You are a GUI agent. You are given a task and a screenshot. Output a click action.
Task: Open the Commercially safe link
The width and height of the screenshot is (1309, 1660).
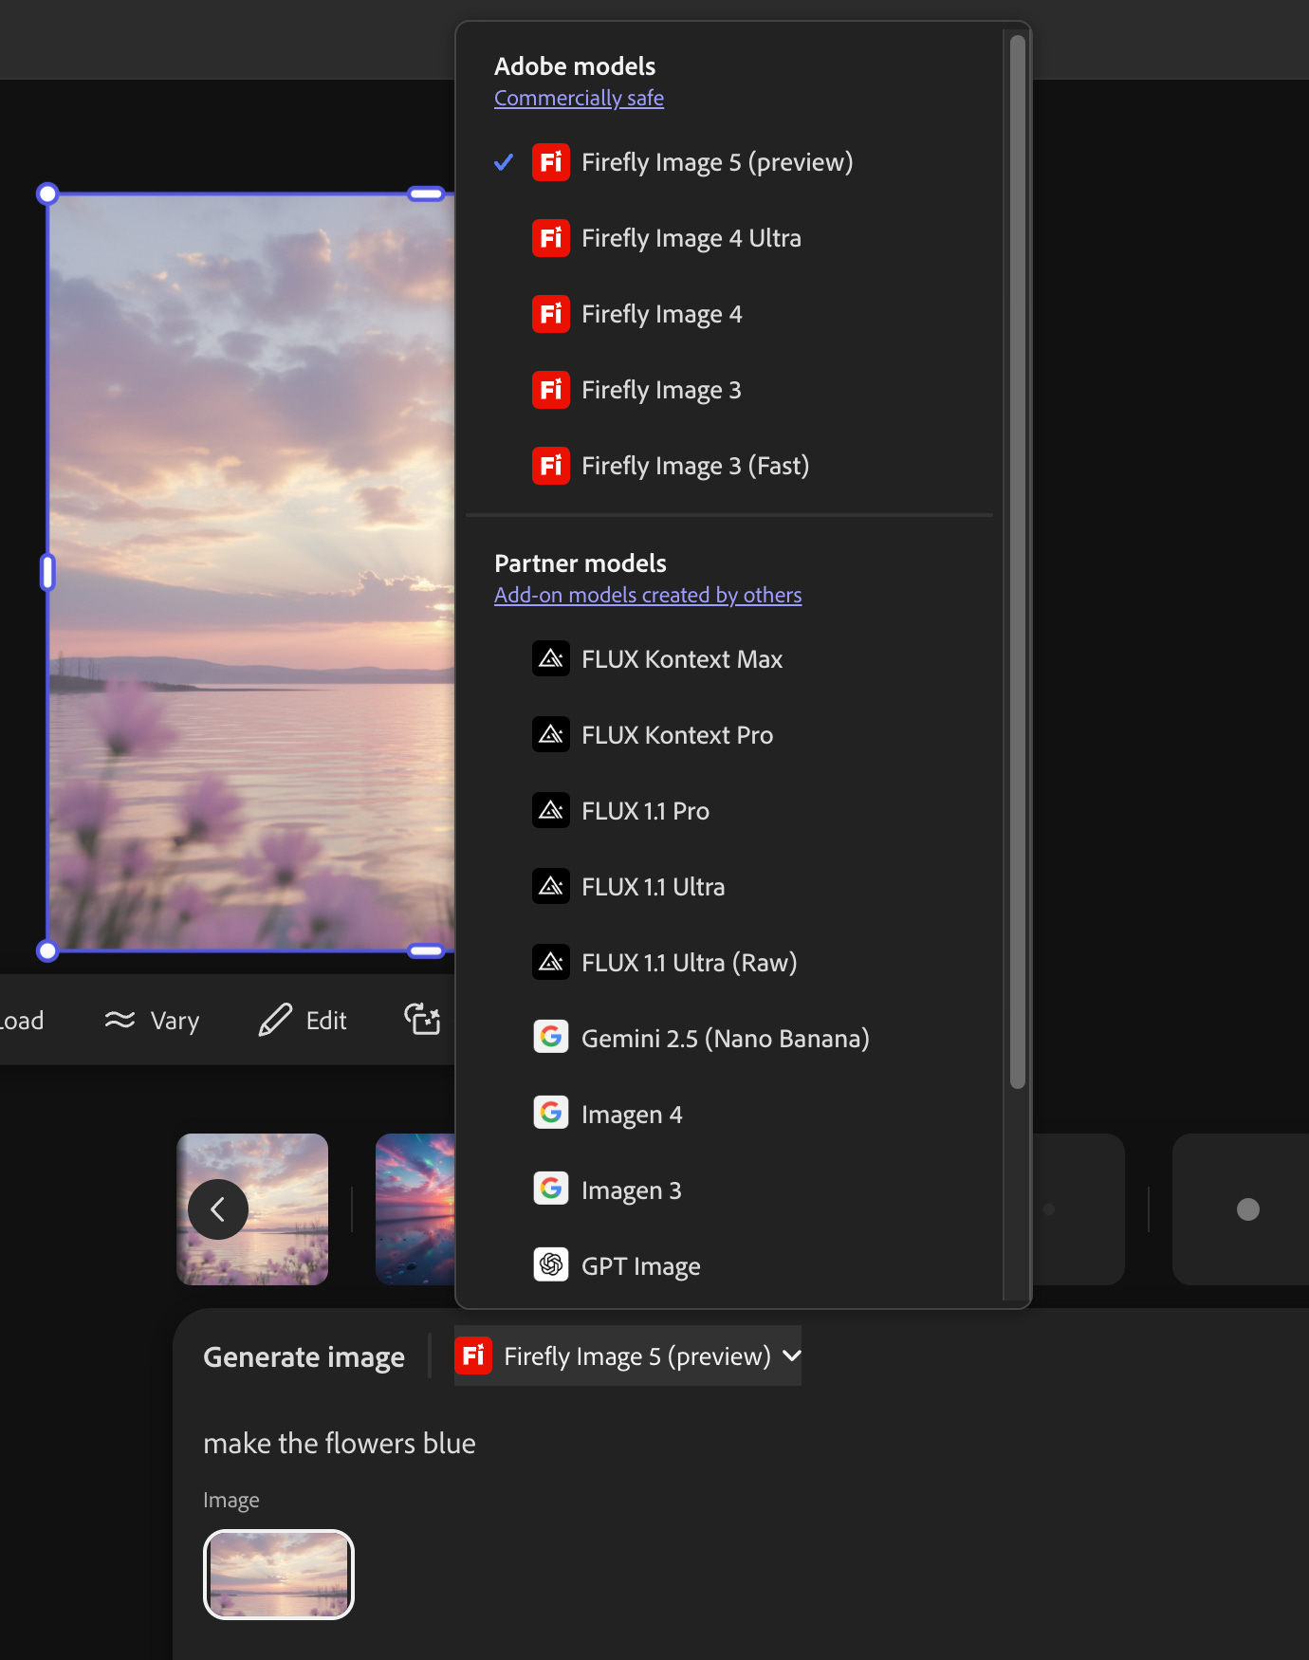click(x=579, y=99)
